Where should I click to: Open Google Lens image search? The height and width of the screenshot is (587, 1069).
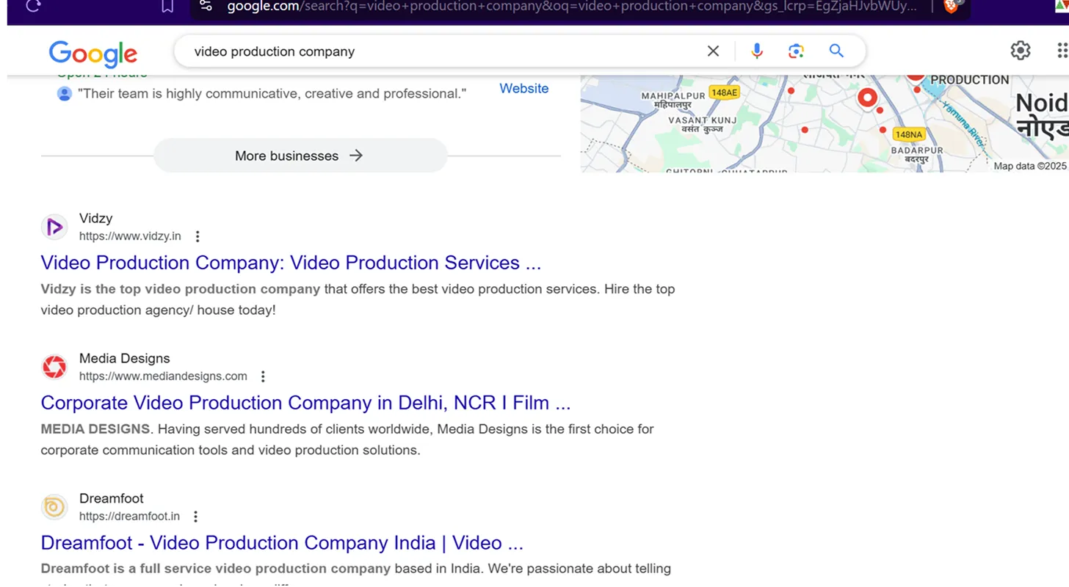(x=796, y=51)
